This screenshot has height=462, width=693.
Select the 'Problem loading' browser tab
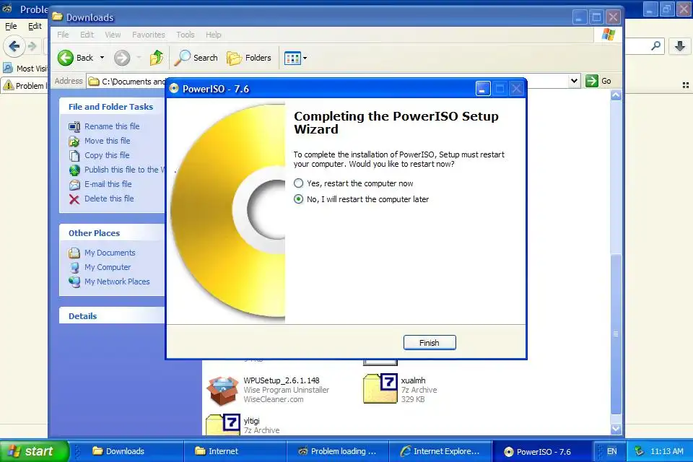(x=25, y=85)
